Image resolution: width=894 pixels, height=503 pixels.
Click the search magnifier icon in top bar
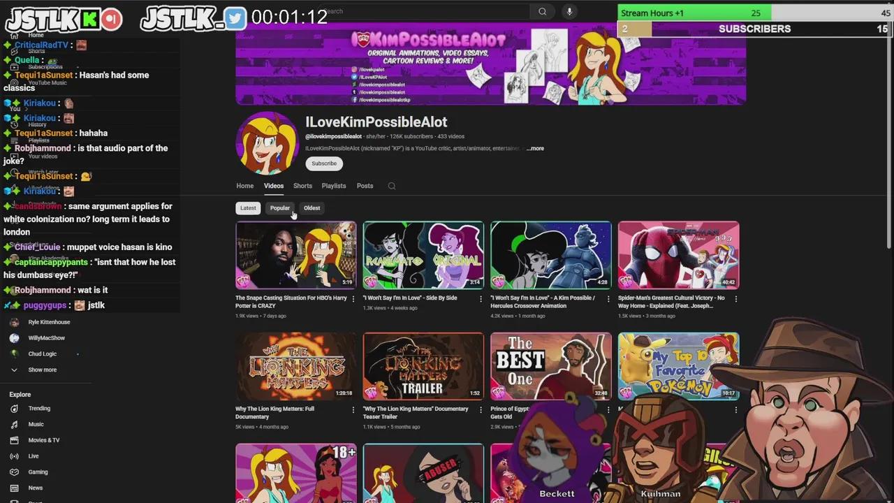click(542, 11)
